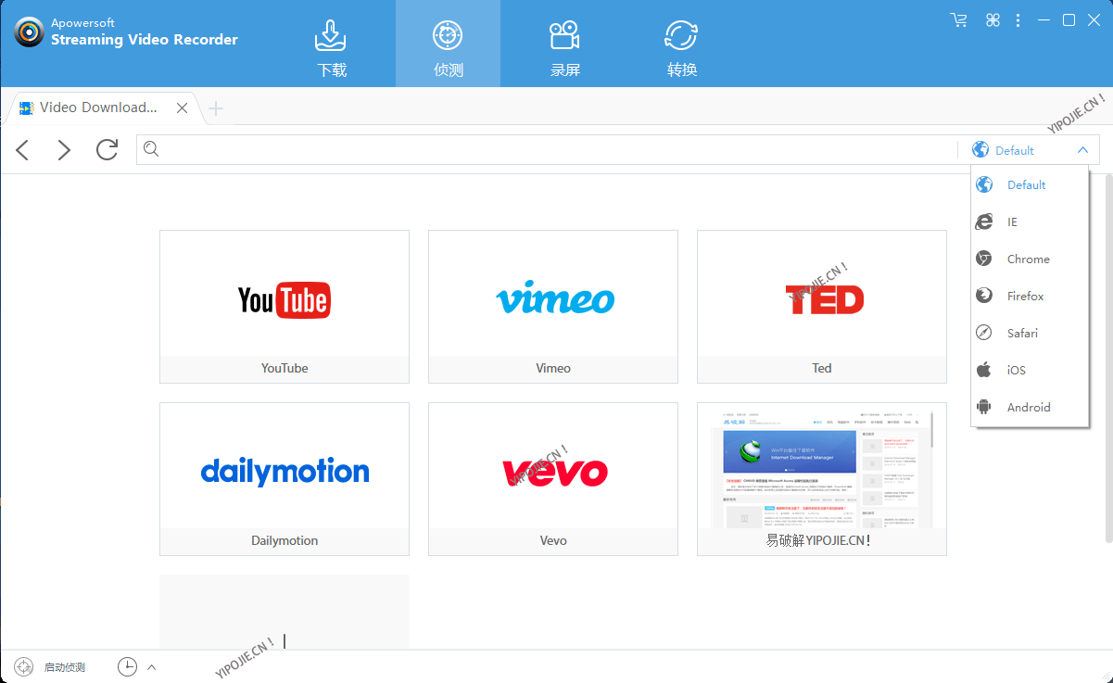This screenshot has width=1113, height=683.
Task: Open a new browser tab
Action: tap(215, 108)
